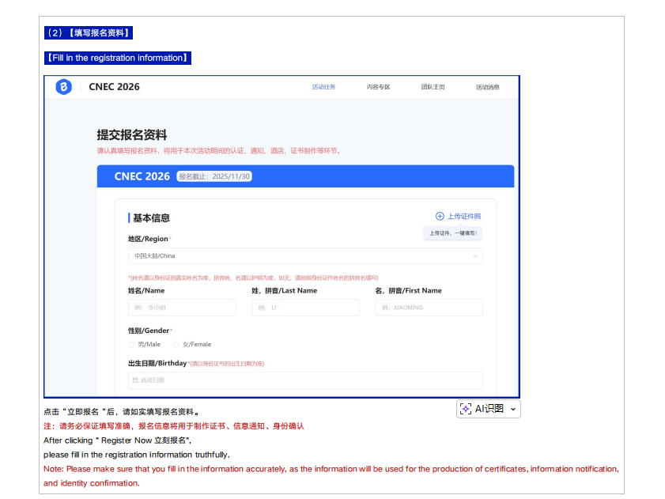This screenshot has height=499, width=665.
Task: Click the 上传证件照 link text
Action: (464, 216)
